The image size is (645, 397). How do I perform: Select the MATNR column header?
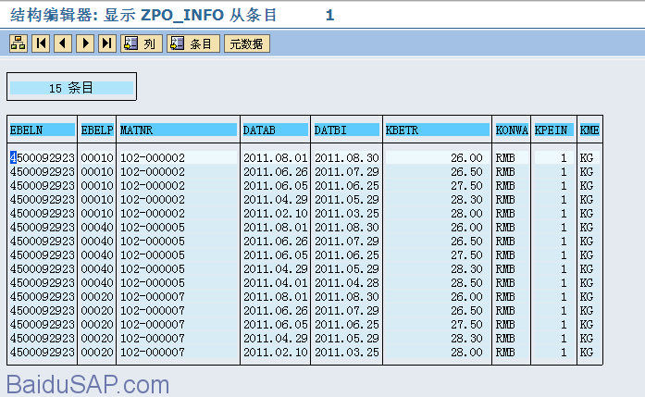click(178, 130)
